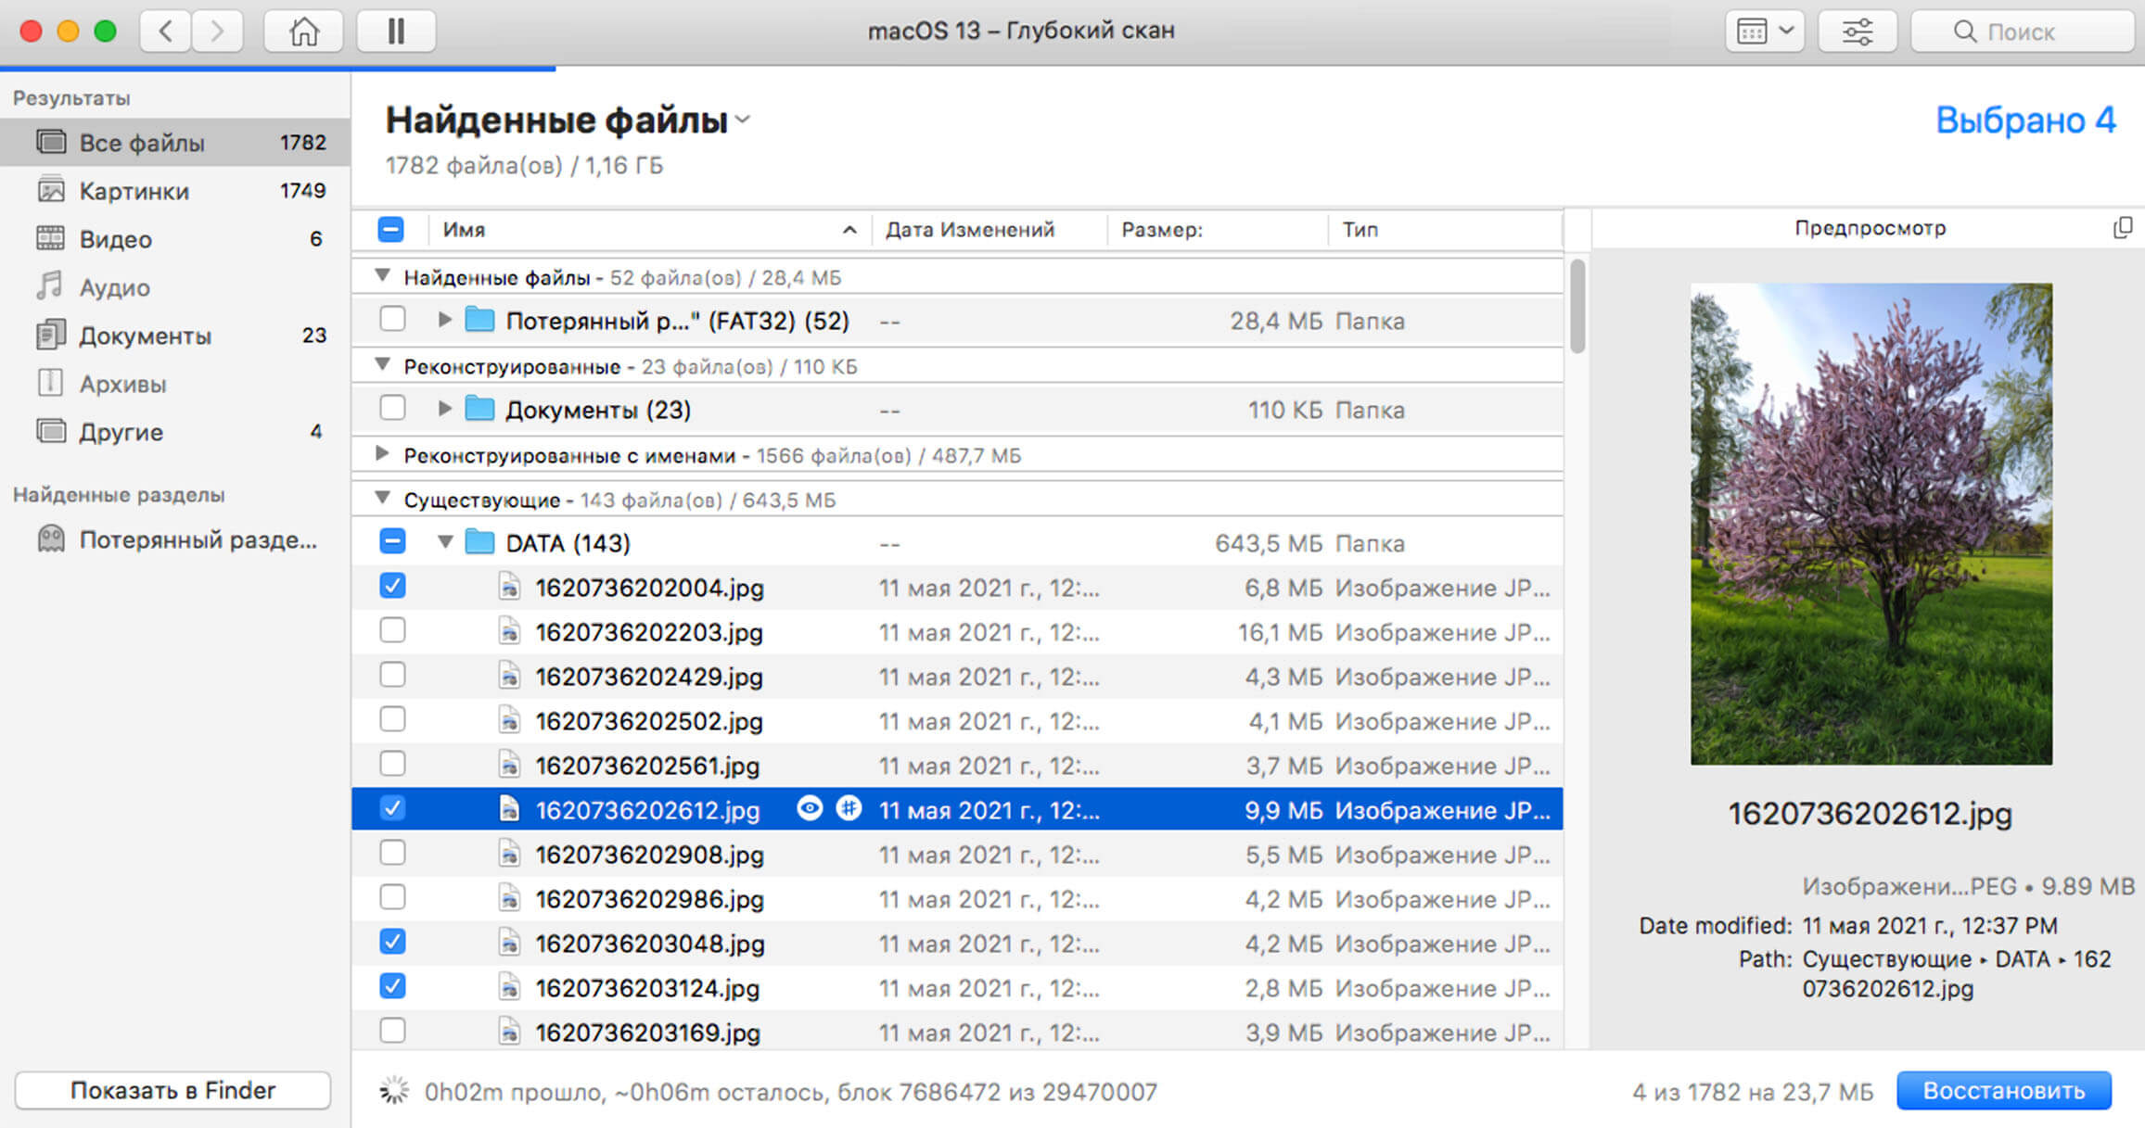The height and width of the screenshot is (1128, 2145).
Task: Click Показать в Finder button
Action: coord(172,1091)
